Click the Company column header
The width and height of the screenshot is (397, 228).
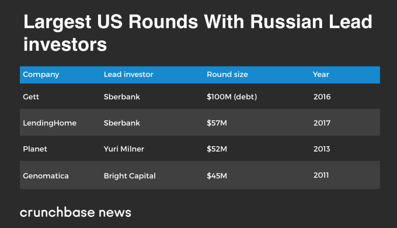click(41, 75)
